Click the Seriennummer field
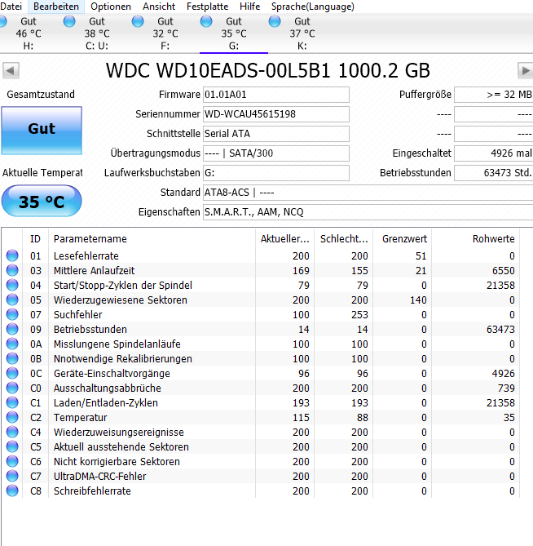Image resolution: width=533 pixels, height=546 pixels. click(276, 114)
